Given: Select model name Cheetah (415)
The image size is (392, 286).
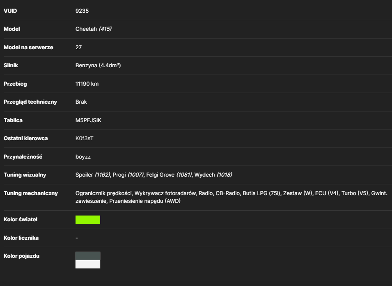Looking at the screenshot, I should click(94, 29).
